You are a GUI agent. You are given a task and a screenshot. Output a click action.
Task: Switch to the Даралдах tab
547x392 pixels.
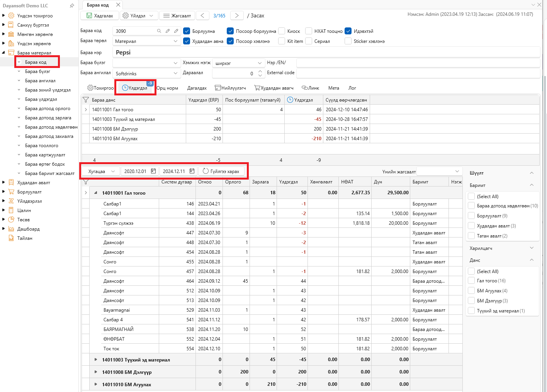tap(197, 88)
